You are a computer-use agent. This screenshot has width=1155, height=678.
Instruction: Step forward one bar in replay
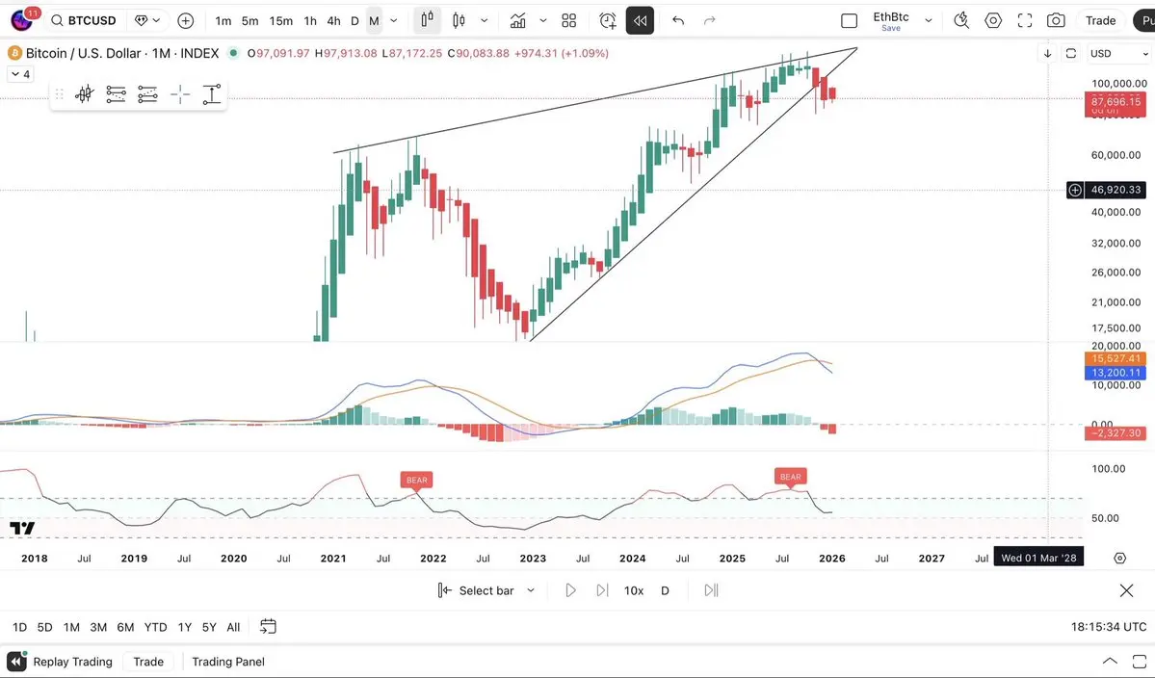coord(602,590)
